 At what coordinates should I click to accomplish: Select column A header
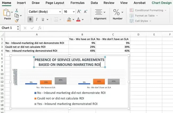pyautogui.click(x=37, y=35)
